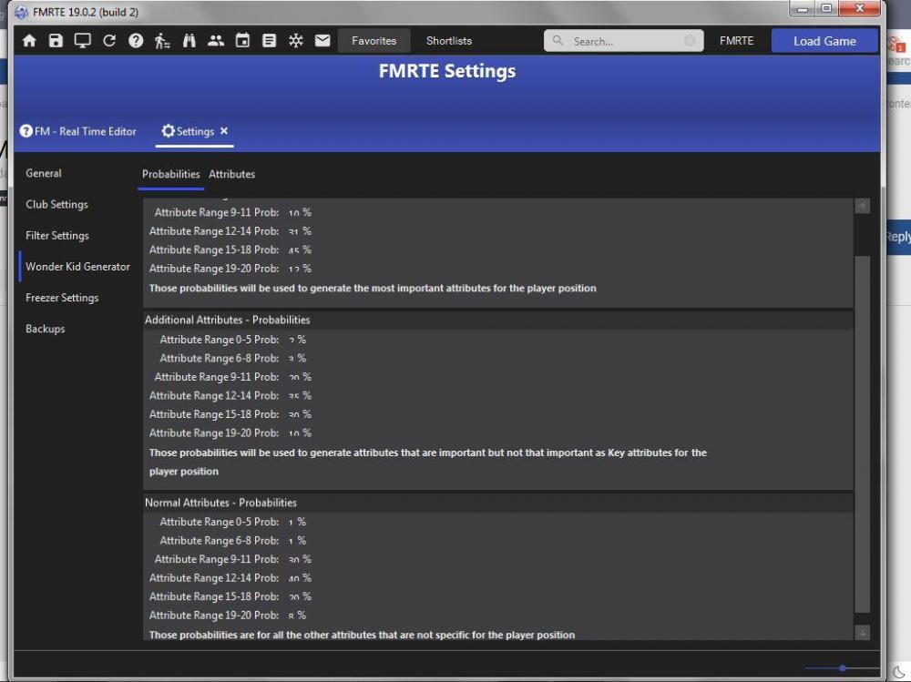Click the calendar icon in toolbar
911x682 pixels.
242,41
